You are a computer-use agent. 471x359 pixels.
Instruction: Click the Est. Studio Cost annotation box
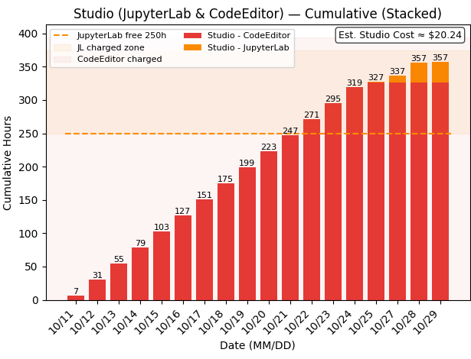click(400, 35)
